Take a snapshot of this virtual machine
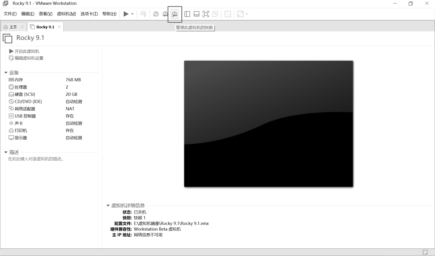The width and height of the screenshot is (435, 256). [156, 14]
